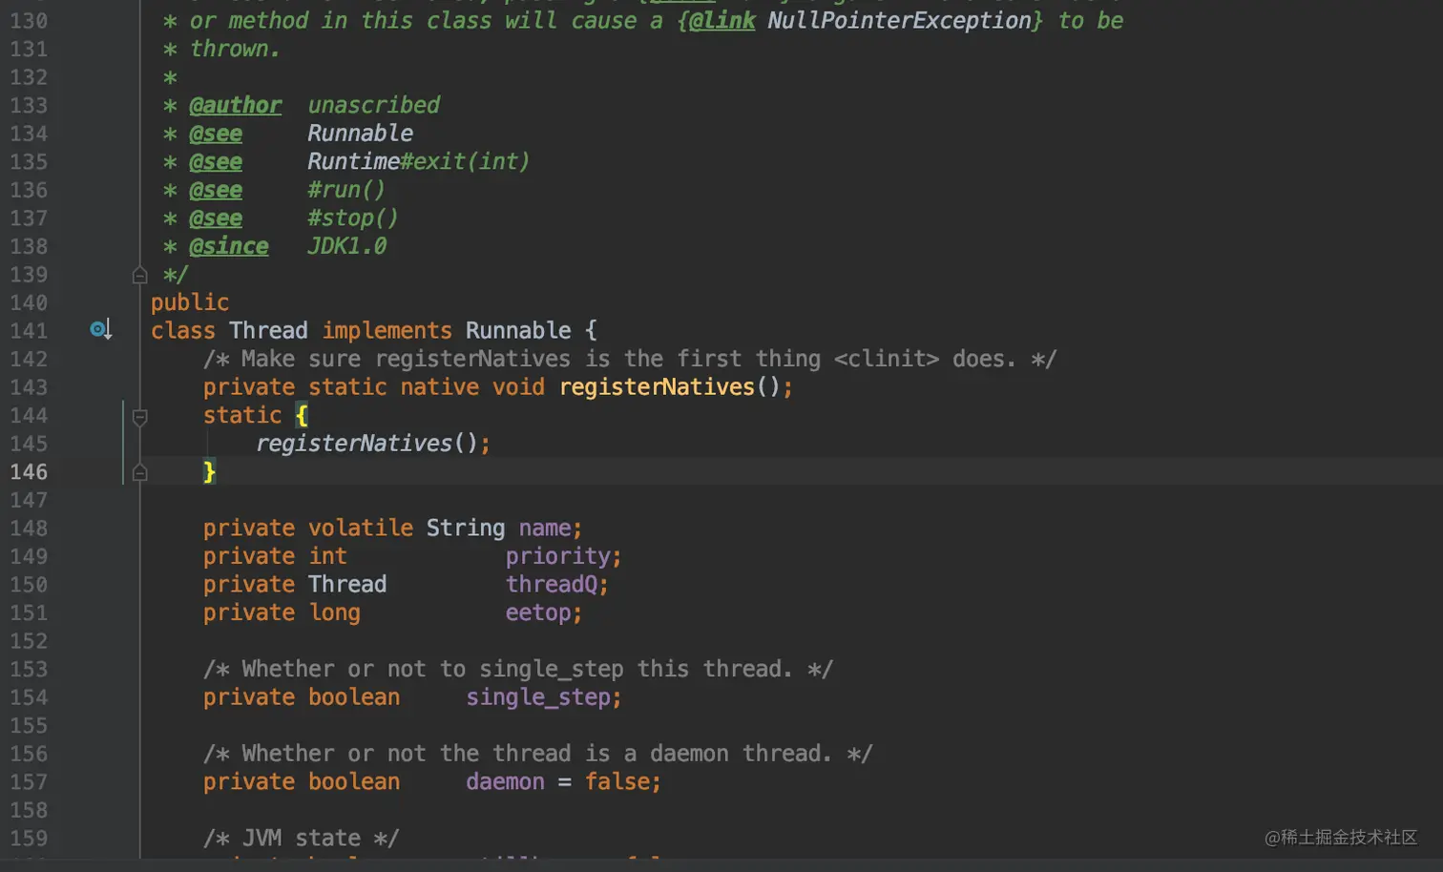Click the class name Thread on line 141
Viewport: 1443px width, 872px height.
coord(268,330)
